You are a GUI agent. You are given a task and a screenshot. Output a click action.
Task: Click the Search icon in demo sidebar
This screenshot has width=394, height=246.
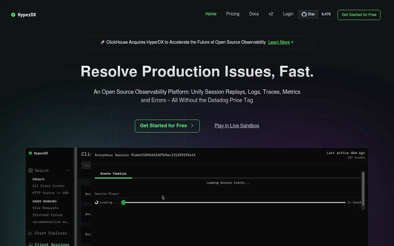30,170
